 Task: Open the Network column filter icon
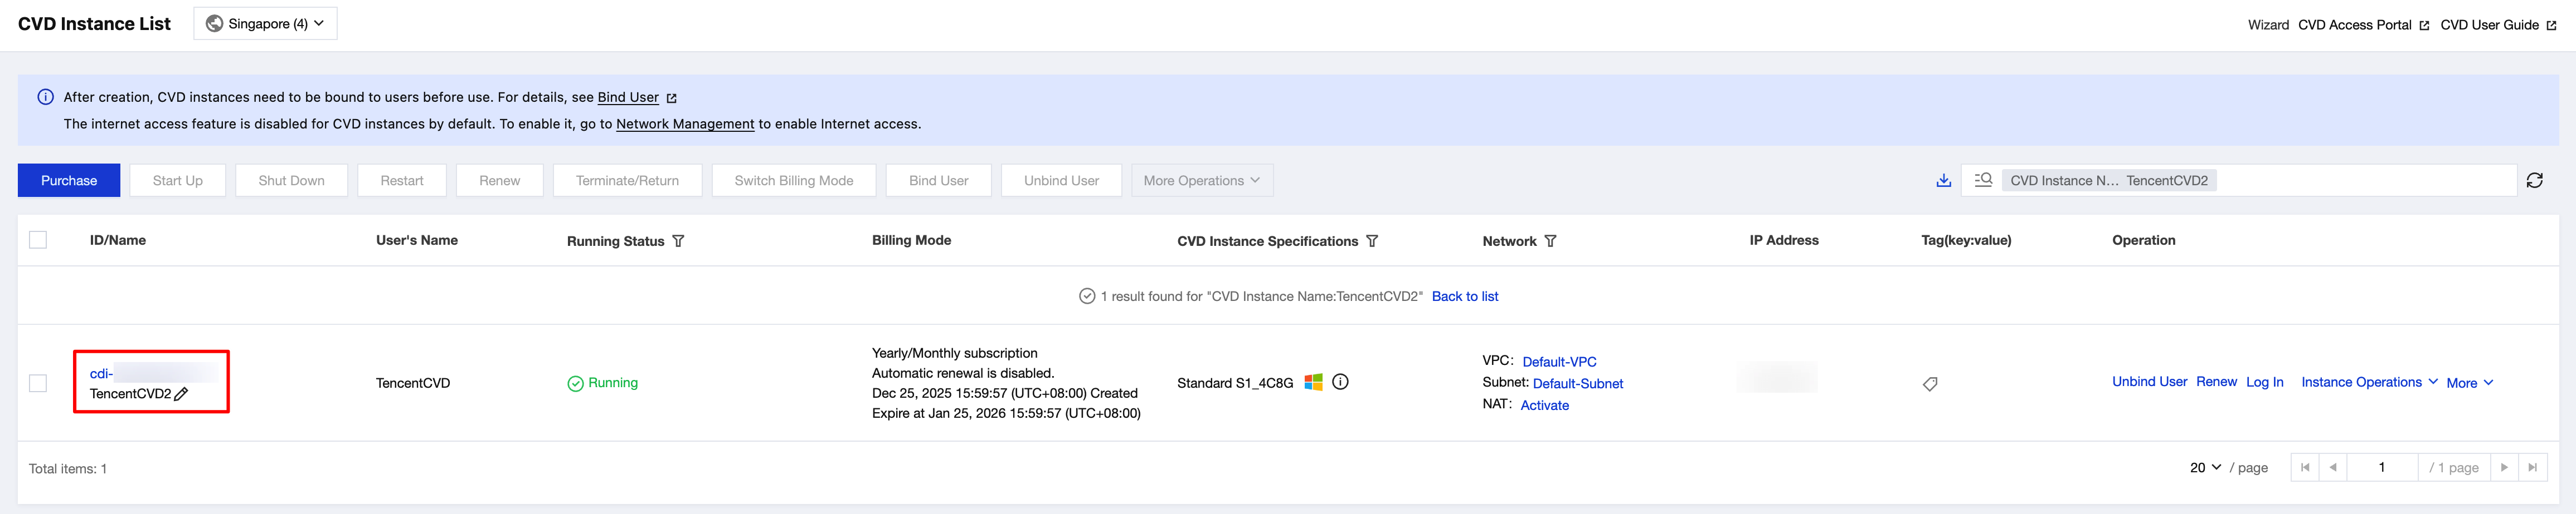1550,241
